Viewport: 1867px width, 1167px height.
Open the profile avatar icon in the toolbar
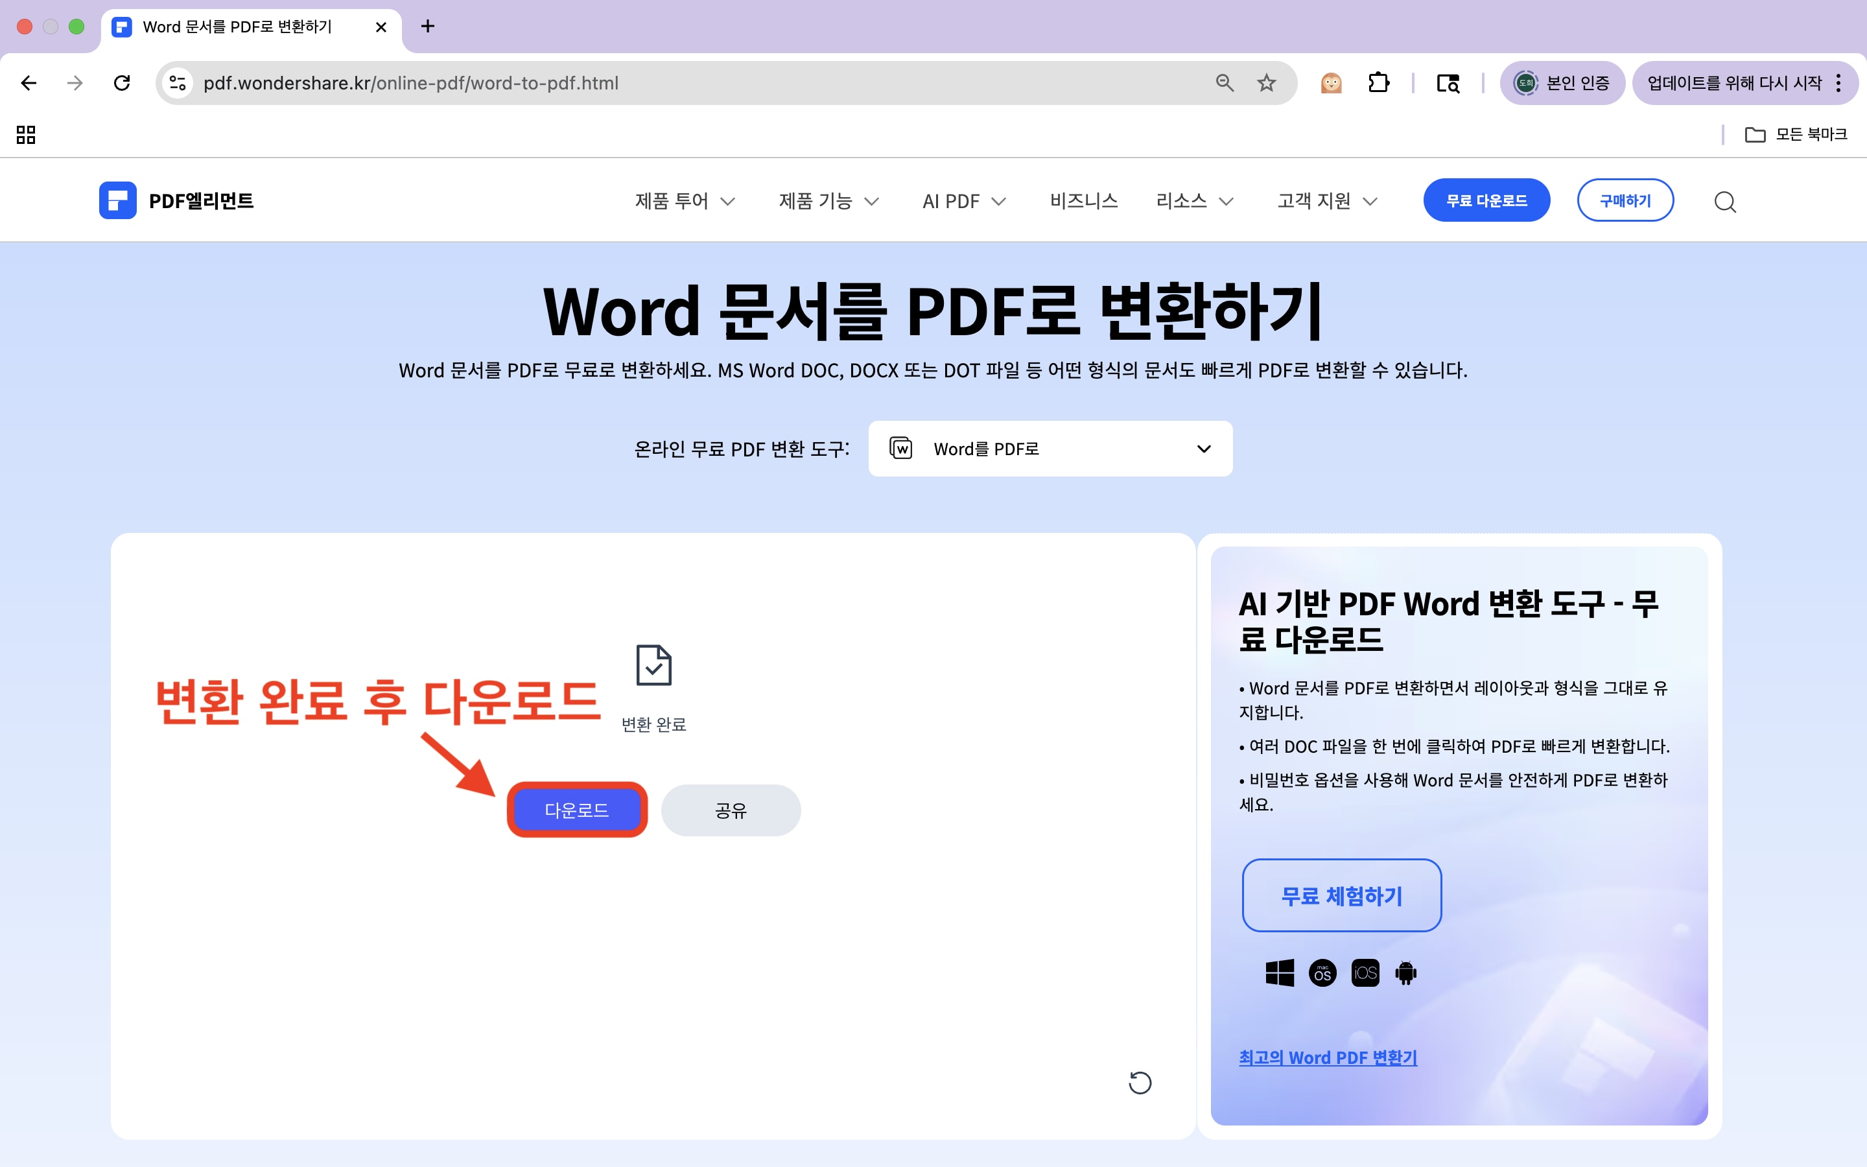coord(1330,82)
